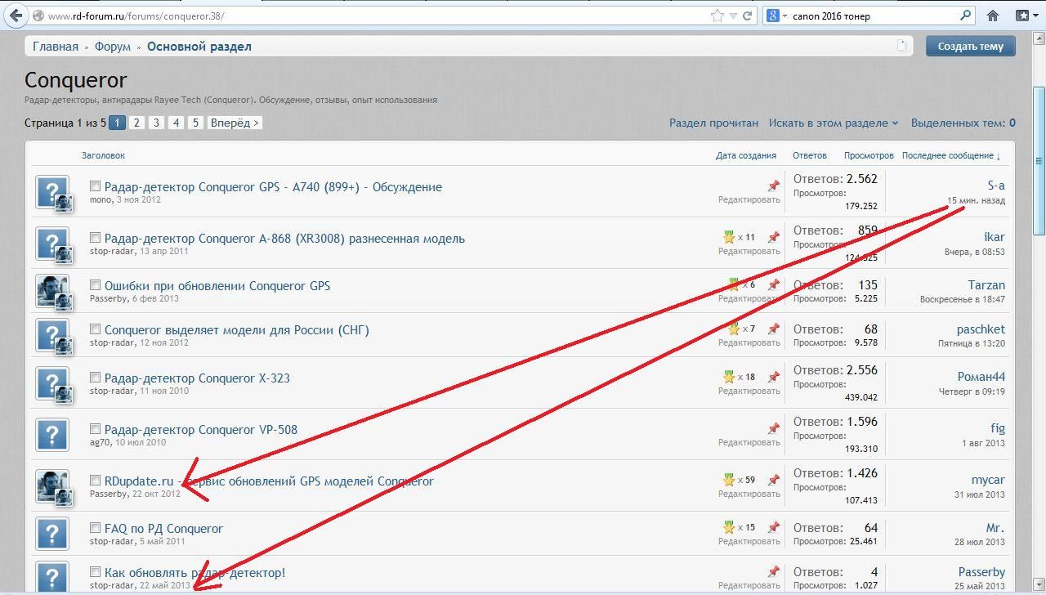Mark the Conqueror X-323 thread checkbox

pyautogui.click(x=96, y=378)
